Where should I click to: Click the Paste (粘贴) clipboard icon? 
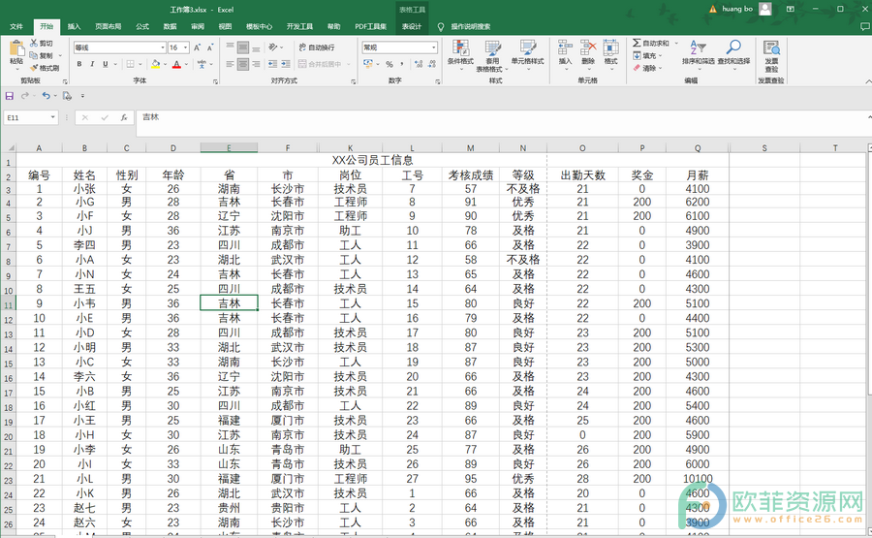click(x=16, y=49)
